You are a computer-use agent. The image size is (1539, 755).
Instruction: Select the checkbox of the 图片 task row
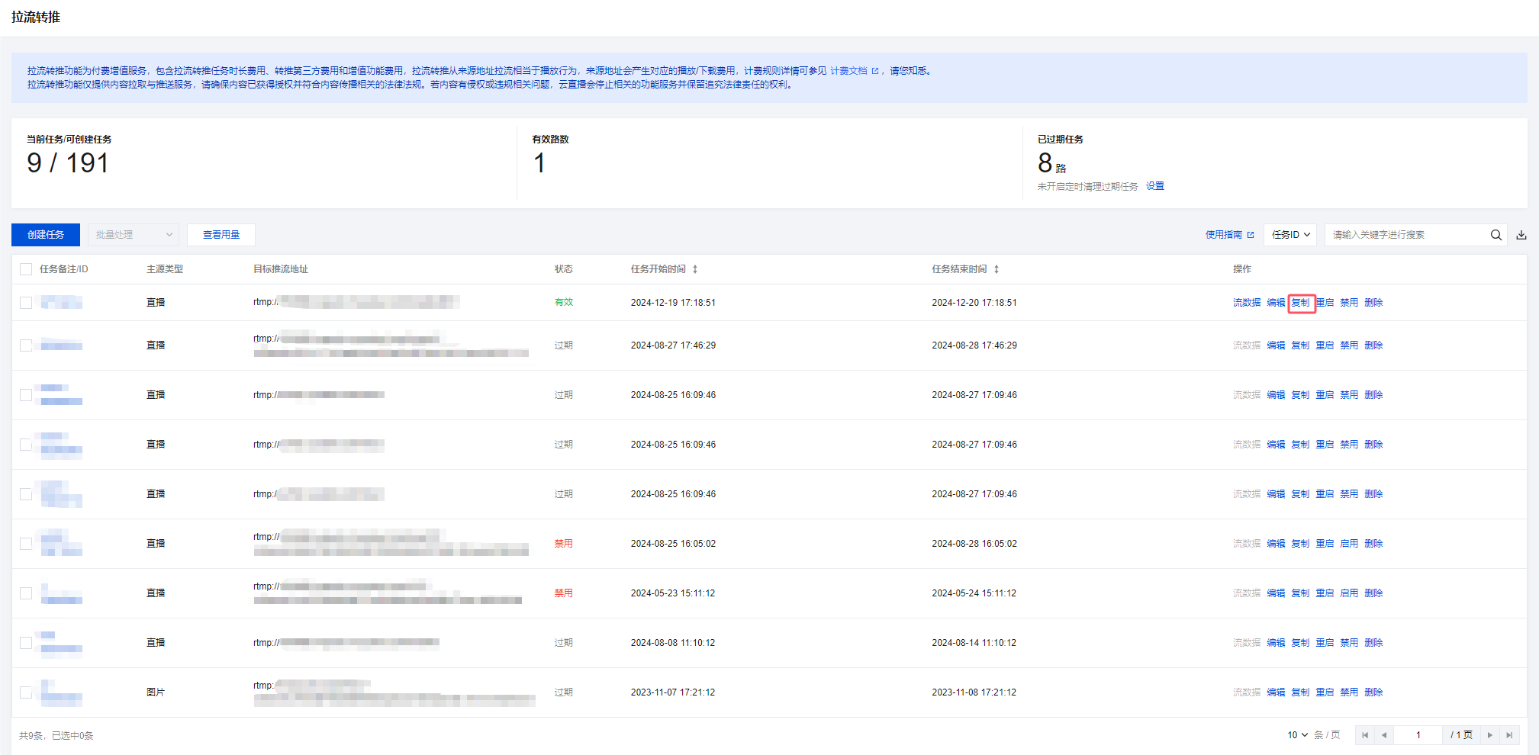pyautogui.click(x=26, y=692)
